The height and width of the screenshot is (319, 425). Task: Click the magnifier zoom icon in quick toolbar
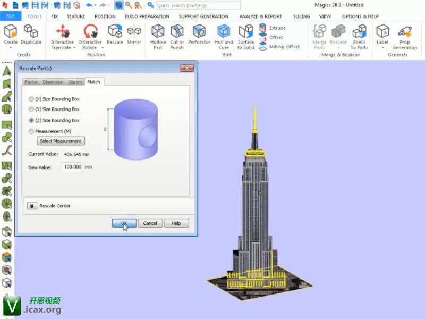click(x=128, y=5)
